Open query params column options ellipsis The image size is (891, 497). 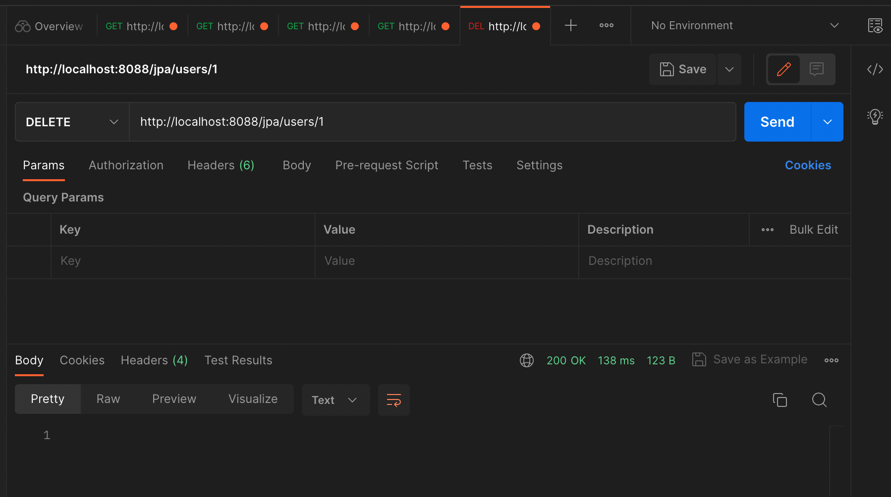pos(768,230)
